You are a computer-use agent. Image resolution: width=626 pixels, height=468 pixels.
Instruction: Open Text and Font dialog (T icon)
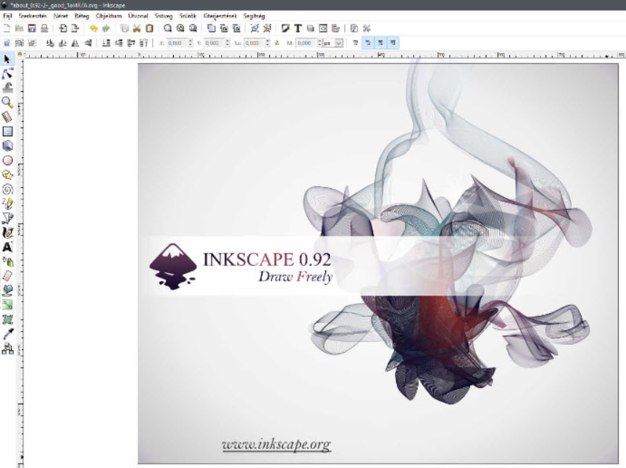298,28
